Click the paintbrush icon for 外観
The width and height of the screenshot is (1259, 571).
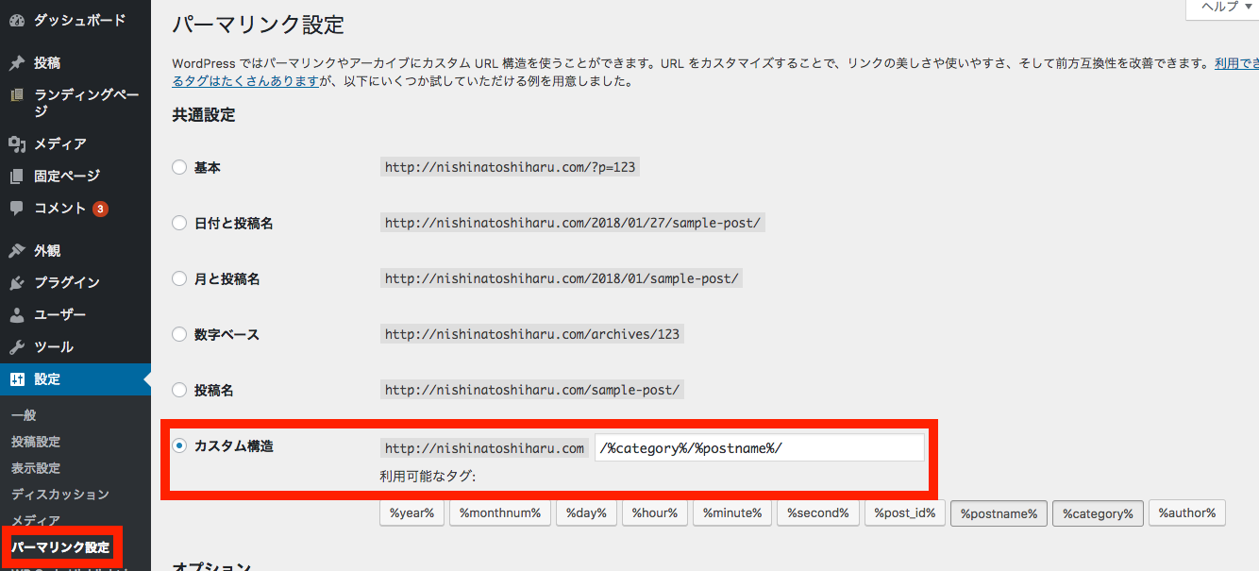(17, 251)
